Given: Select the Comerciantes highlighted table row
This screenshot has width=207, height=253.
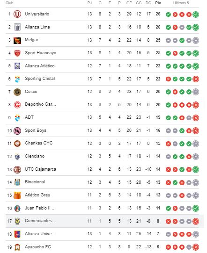Looking at the screenshot, I should [x=104, y=221].
